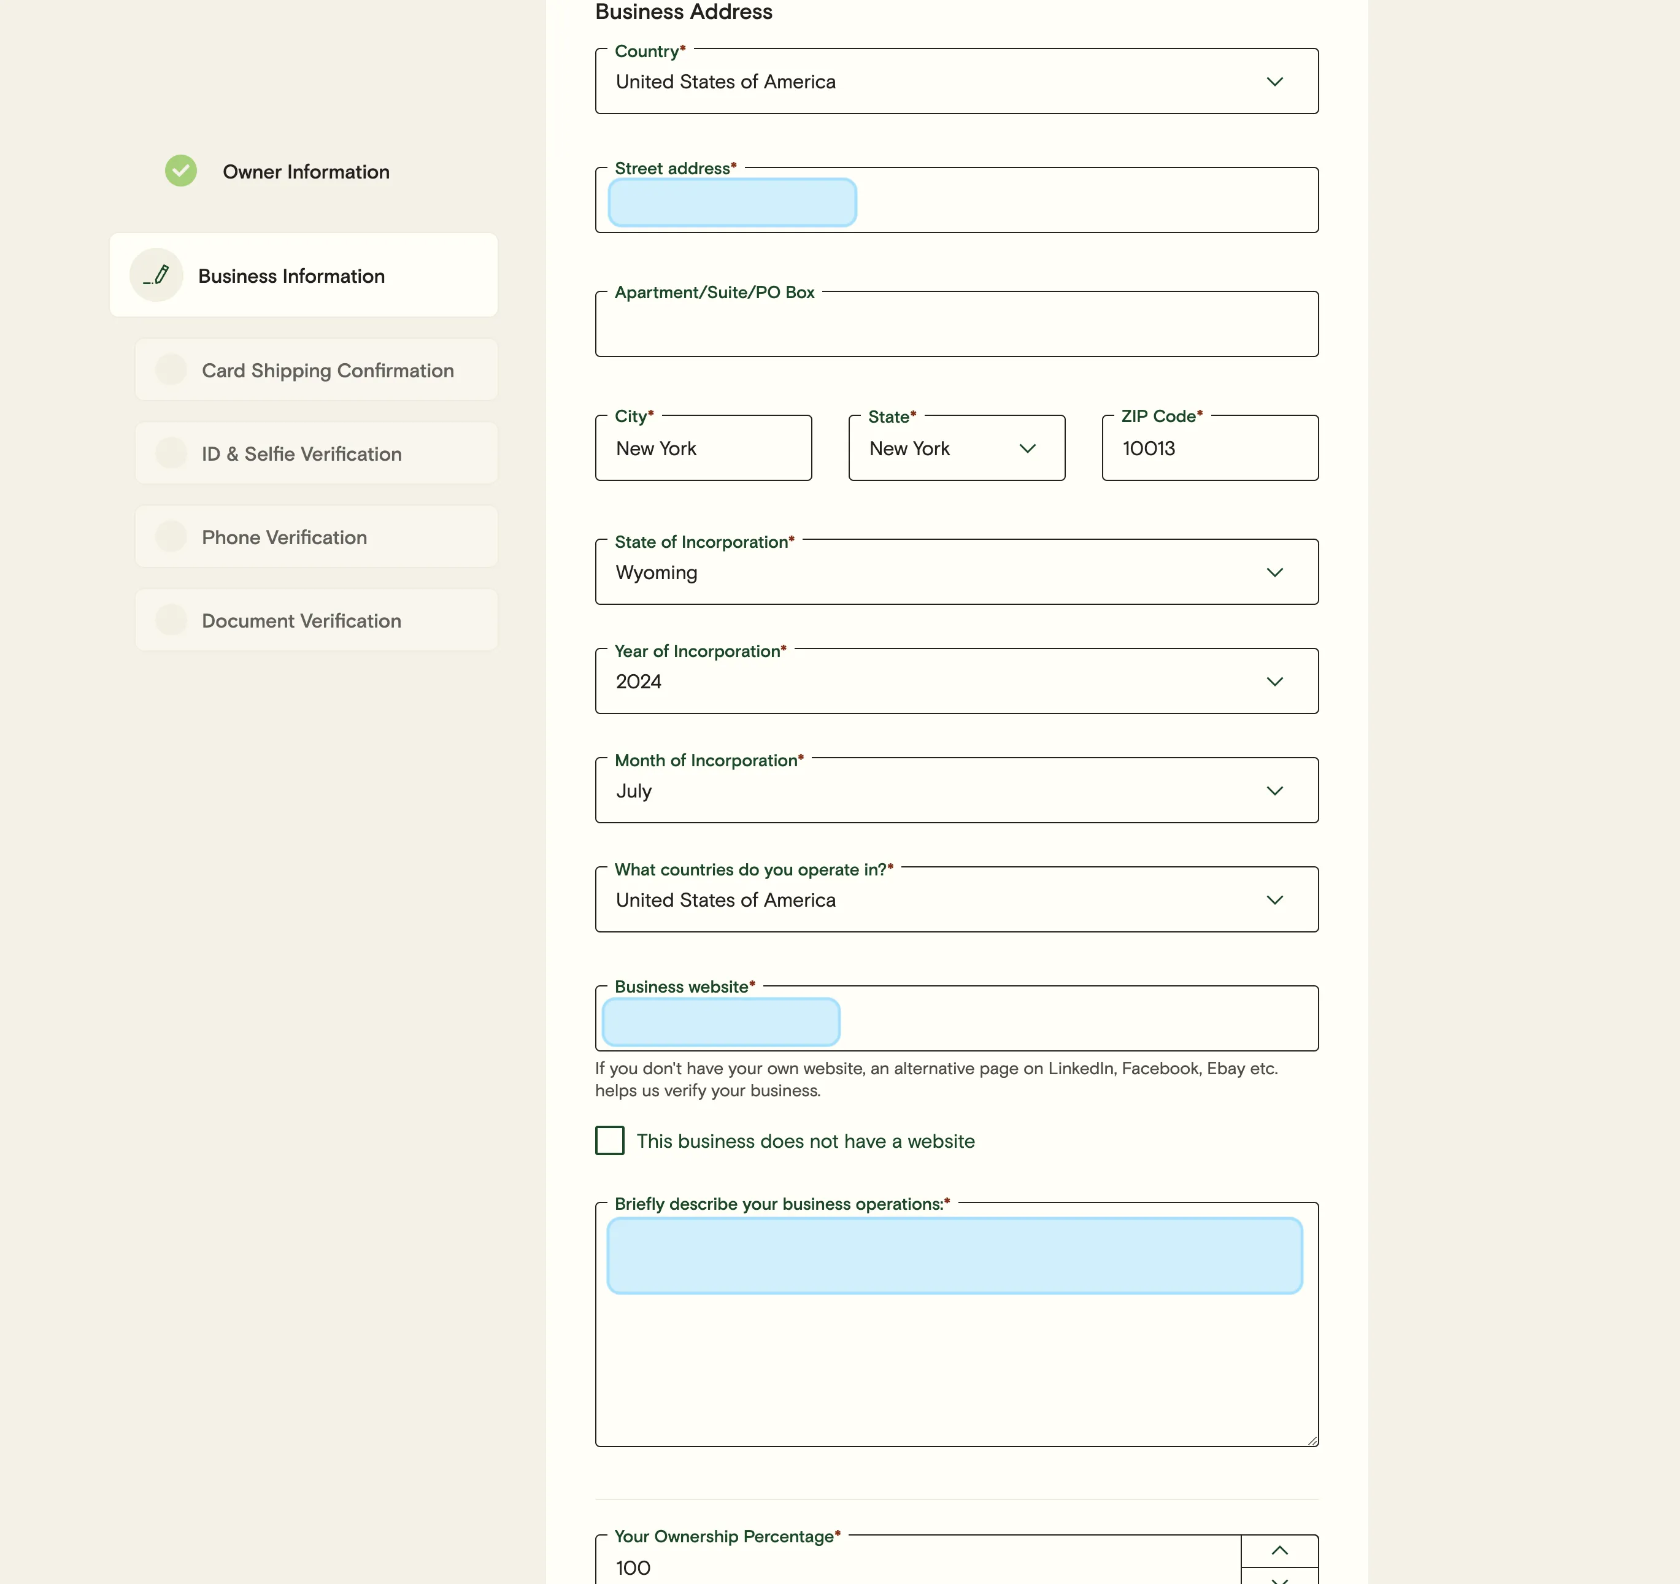Click the circle icon for ID & Selfie Verification
1680x1584 pixels.
click(x=172, y=453)
